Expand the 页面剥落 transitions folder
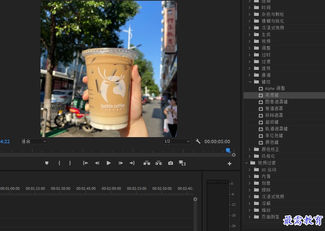 tap(250, 217)
